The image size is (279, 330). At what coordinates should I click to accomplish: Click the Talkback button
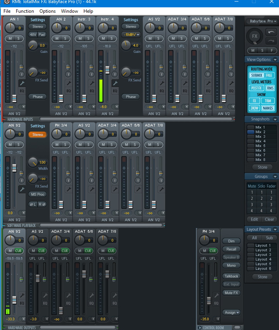(x=231, y=276)
